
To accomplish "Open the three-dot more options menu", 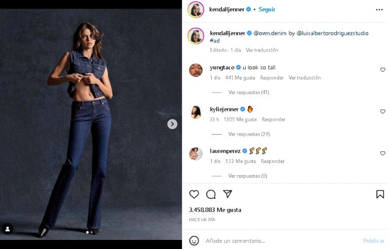I will pyautogui.click(x=379, y=10).
